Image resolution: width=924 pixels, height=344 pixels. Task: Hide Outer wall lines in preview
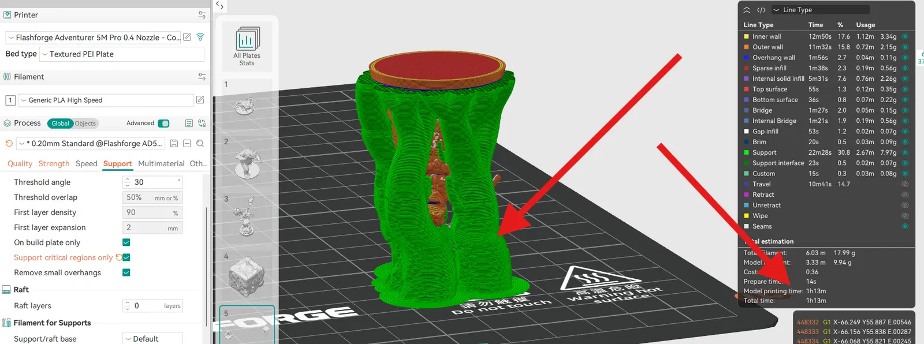pyautogui.click(x=905, y=47)
